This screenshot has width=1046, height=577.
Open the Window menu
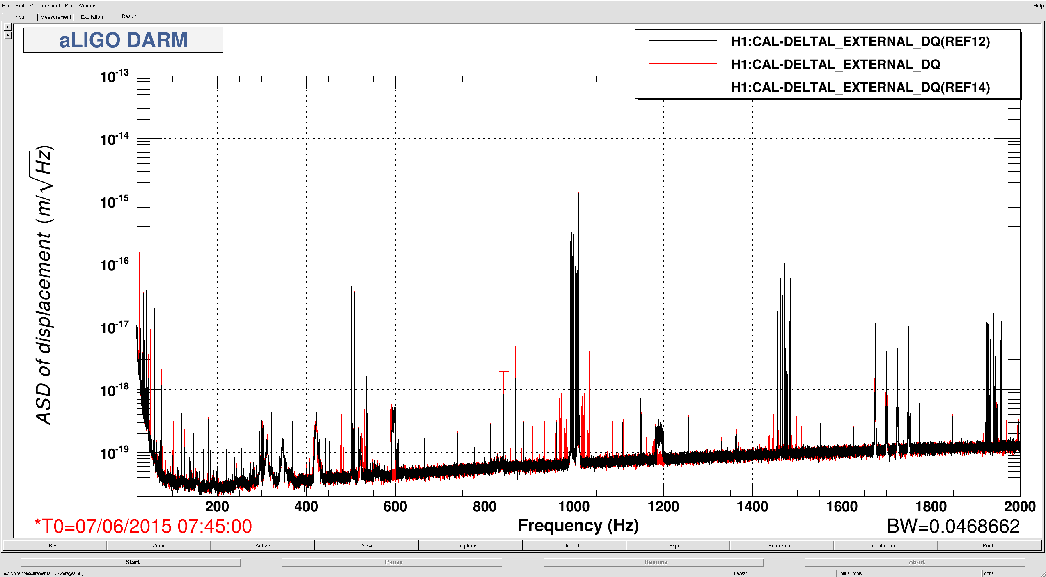click(x=87, y=5)
